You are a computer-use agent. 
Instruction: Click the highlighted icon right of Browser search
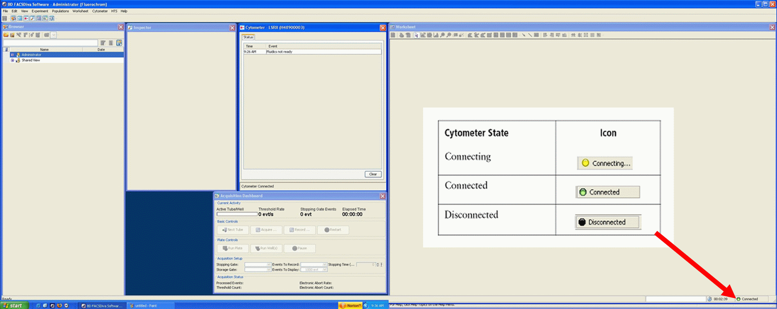click(x=119, y=43)
